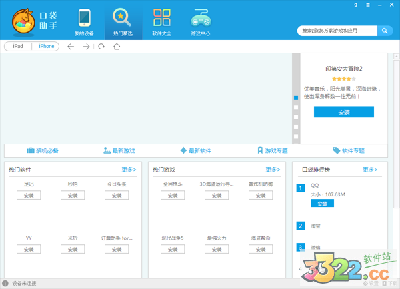Install 印第安大冒险2 with the blue 安装 button
Viewport: 400px width, 289px height.
343,112
